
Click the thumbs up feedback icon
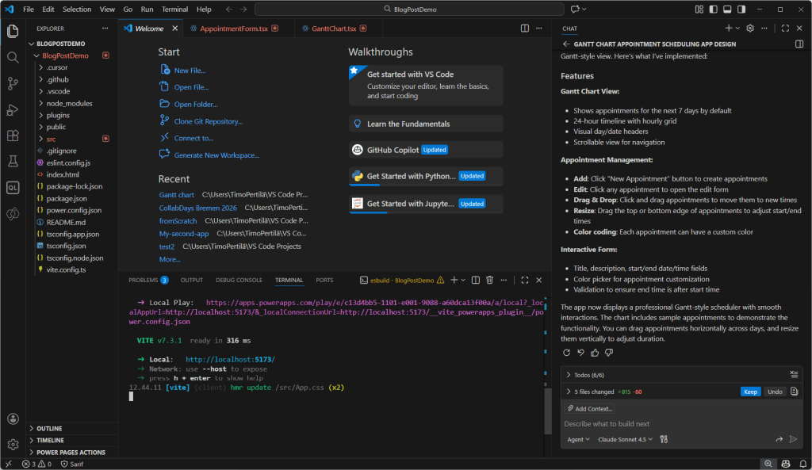tap(596, 353)
